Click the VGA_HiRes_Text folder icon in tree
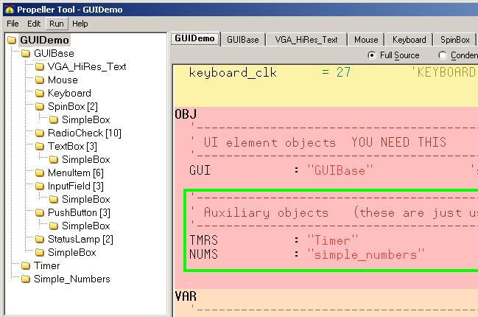The height and width of the screenshot is (317, 478). coord(39,66)
